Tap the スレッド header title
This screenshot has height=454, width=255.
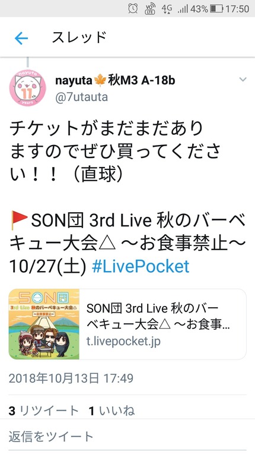click(79, 37)
